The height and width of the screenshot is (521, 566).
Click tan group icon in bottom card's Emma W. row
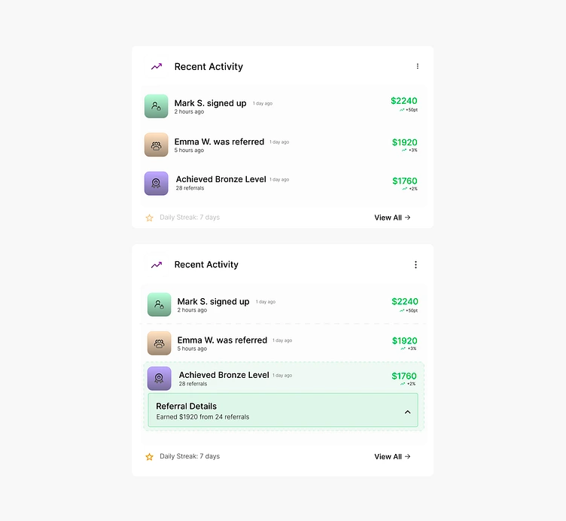point(160,343)
